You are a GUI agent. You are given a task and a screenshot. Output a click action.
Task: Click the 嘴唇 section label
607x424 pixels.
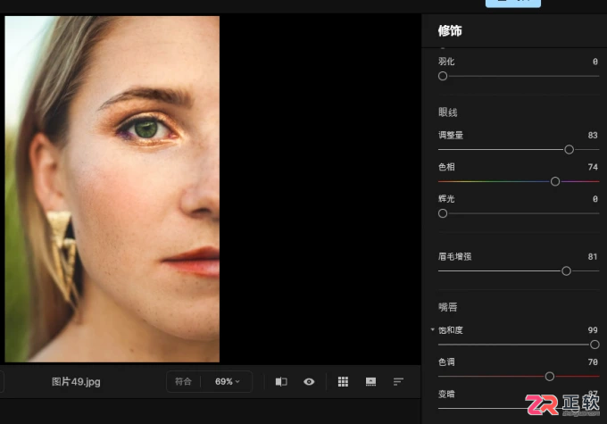click(x=448, y=307)
